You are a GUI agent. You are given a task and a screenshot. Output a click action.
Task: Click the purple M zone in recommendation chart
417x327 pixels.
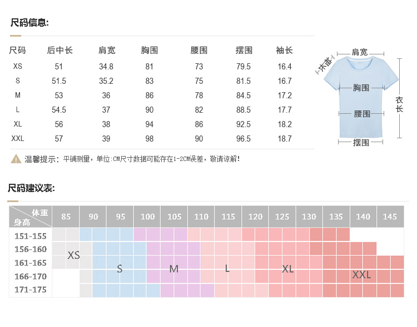(x=173, y=269)
